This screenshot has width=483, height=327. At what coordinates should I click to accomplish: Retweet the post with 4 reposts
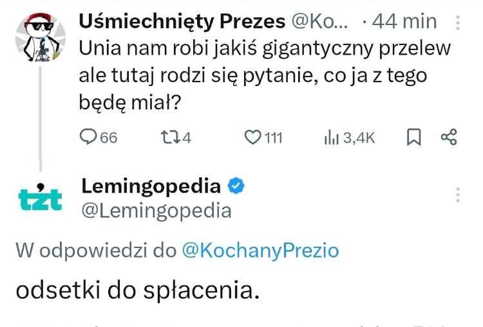[x=169, y=137]
